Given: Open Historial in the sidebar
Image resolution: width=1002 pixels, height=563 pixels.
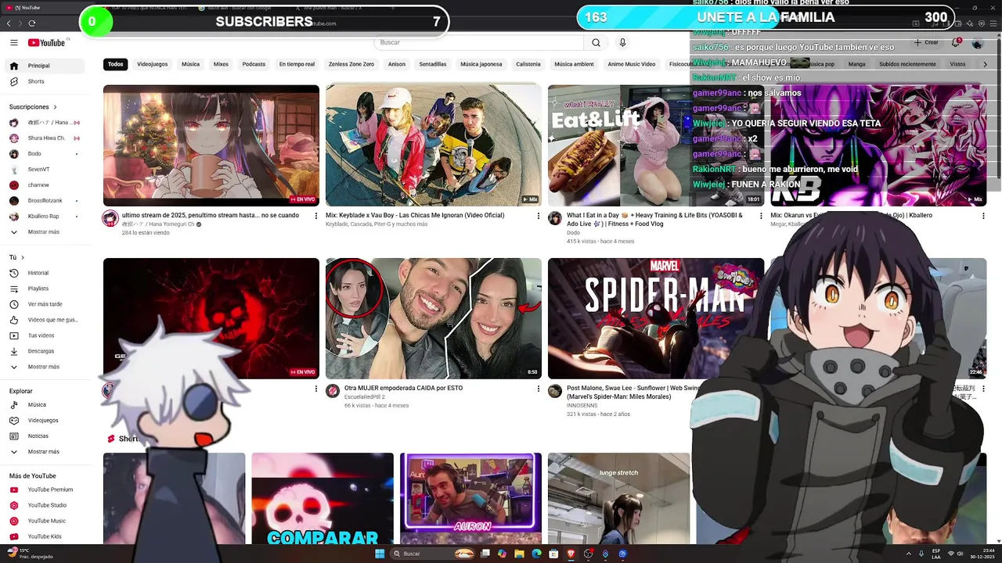Looking at the screenshot, I should coord(44,273).
